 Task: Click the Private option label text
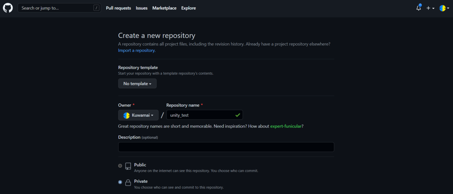coord(141,181)
